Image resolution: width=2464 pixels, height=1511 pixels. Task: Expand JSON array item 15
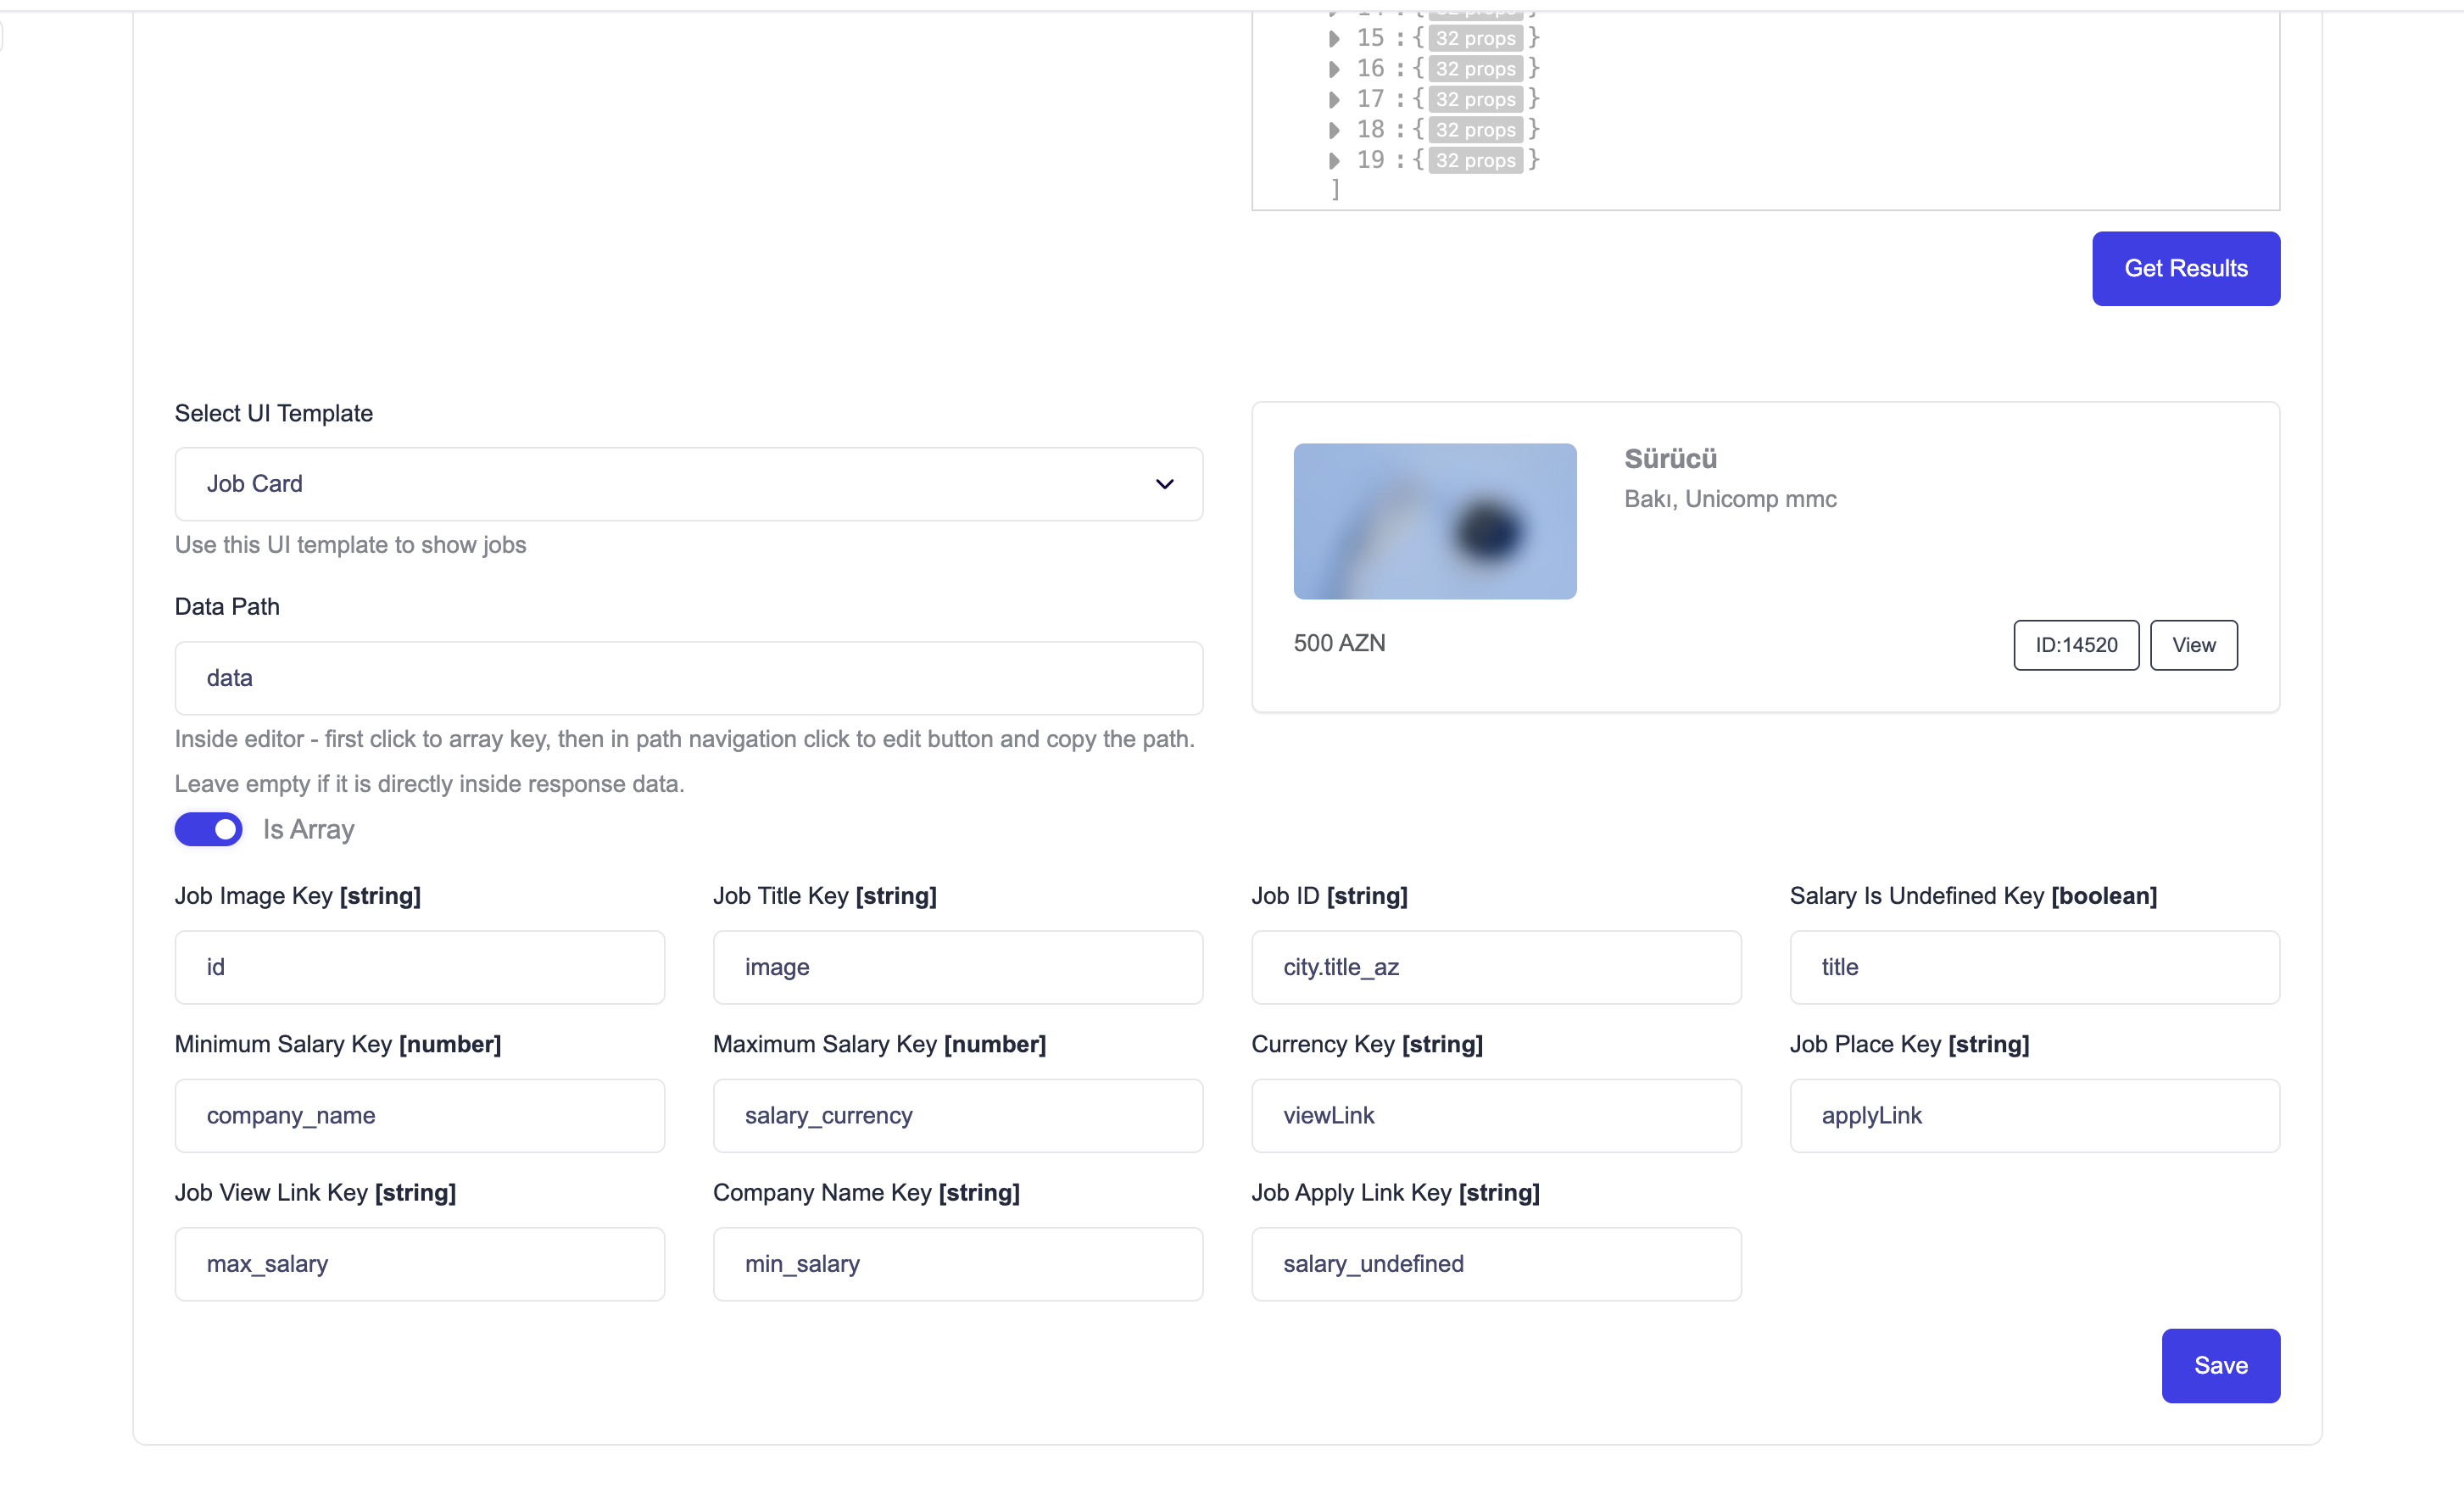1334,38
